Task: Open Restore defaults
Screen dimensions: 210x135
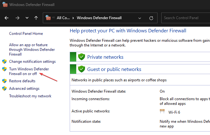Action: click(22, 81)
